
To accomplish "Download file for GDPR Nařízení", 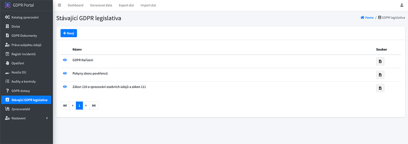I will click(x=380, y=61).
